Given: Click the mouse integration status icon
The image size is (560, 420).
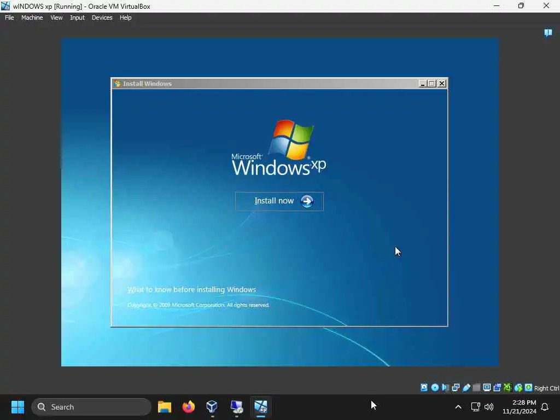Looking at the screenshot, I should pyautogui.click(x=518, y=388).
